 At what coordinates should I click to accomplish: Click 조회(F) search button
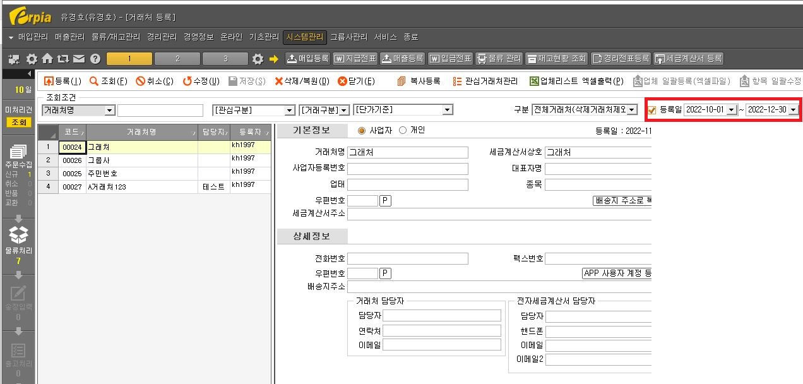point(109,81)
